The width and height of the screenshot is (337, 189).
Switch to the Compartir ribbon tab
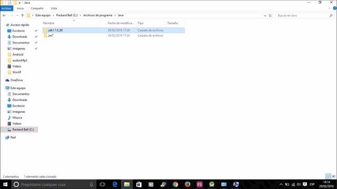coord(37,8)
